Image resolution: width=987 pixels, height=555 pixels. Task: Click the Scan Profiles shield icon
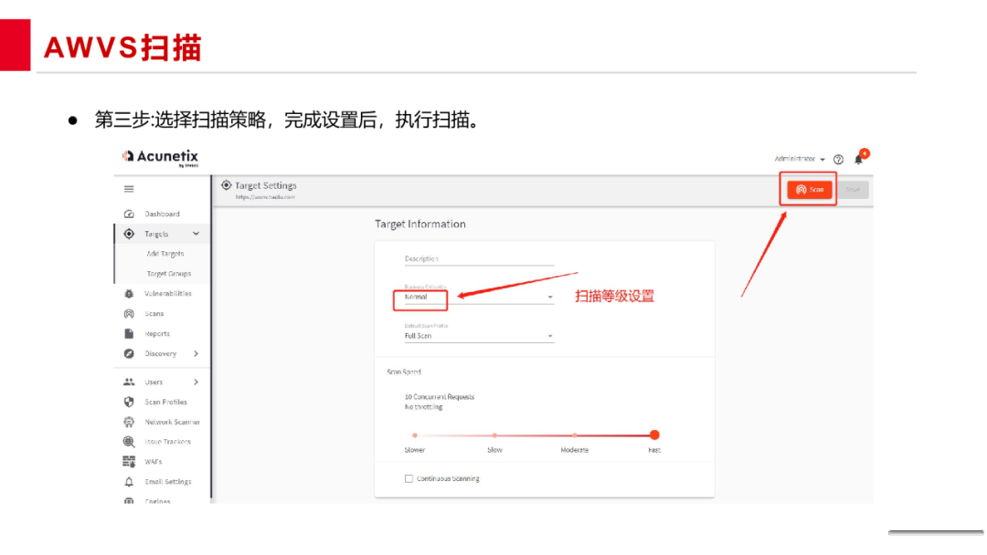129,402
